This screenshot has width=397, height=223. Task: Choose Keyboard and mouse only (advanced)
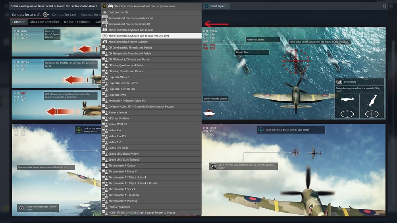(x=151, y=18)
